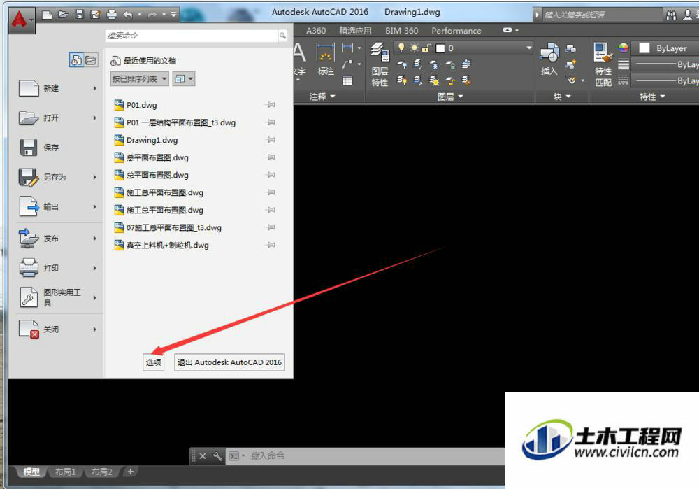Pin 07施工总平面布置图_t3.dwg in recent list
699x489 pixels.
[271, 227]
